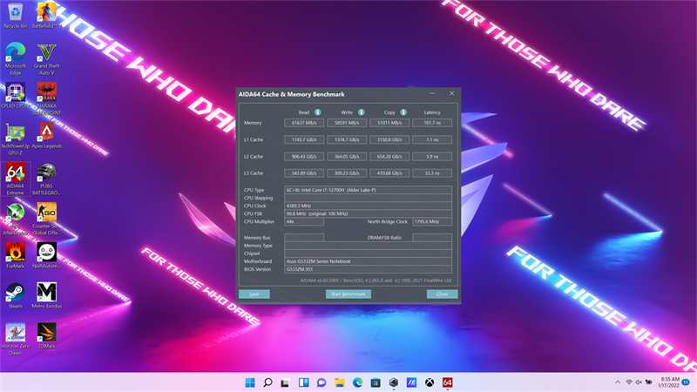Image resolution: width=697 pixels, height=392 pixels.
Task: Select the AIDA64 Extreme desktop icon
Action: click(x=15, y=172)
